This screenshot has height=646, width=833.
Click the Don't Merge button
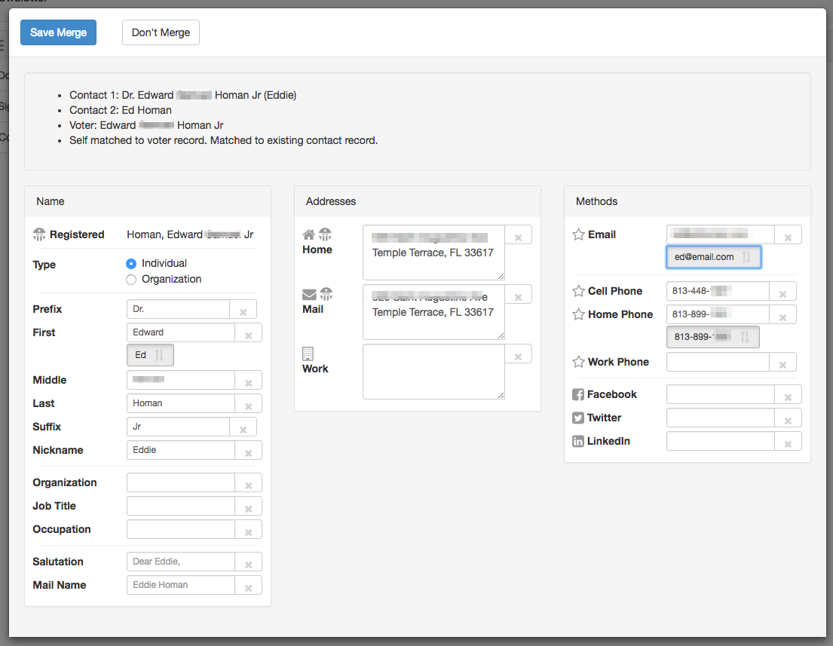coord(161,32)
